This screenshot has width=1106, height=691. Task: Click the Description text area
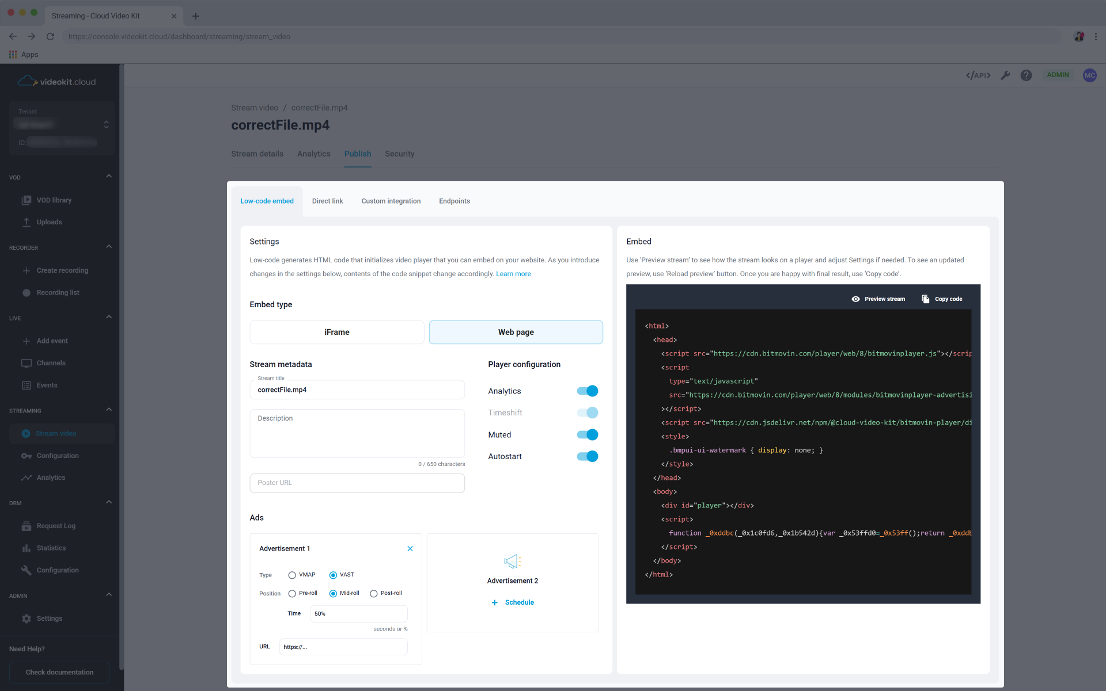tap(357, 434)
